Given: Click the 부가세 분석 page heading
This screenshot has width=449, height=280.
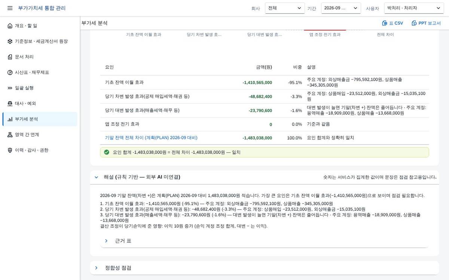Looking at the screenshot, I should click(95, 23).
